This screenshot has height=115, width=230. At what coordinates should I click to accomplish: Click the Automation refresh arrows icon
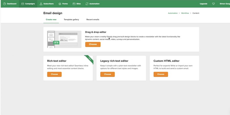click(x=87, y=4)
